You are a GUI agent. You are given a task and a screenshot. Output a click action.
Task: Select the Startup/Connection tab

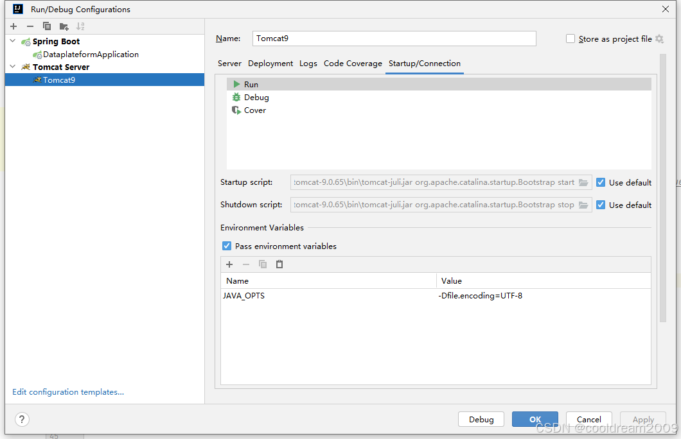(x=424, y=64)
